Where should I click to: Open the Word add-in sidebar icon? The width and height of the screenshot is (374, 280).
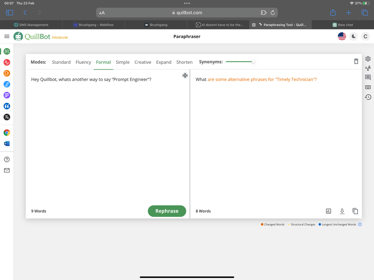(7, 144)
